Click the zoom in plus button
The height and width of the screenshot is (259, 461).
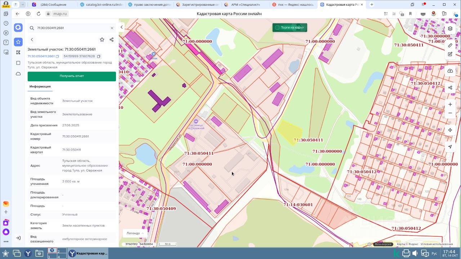coord(450,104)
